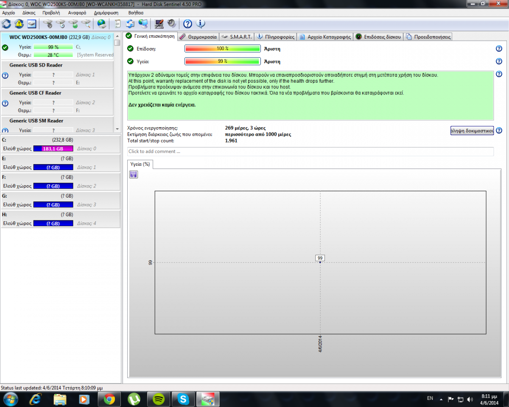Select the WDC WD2500KS-00MJB0 disk entry

point(57,46)
